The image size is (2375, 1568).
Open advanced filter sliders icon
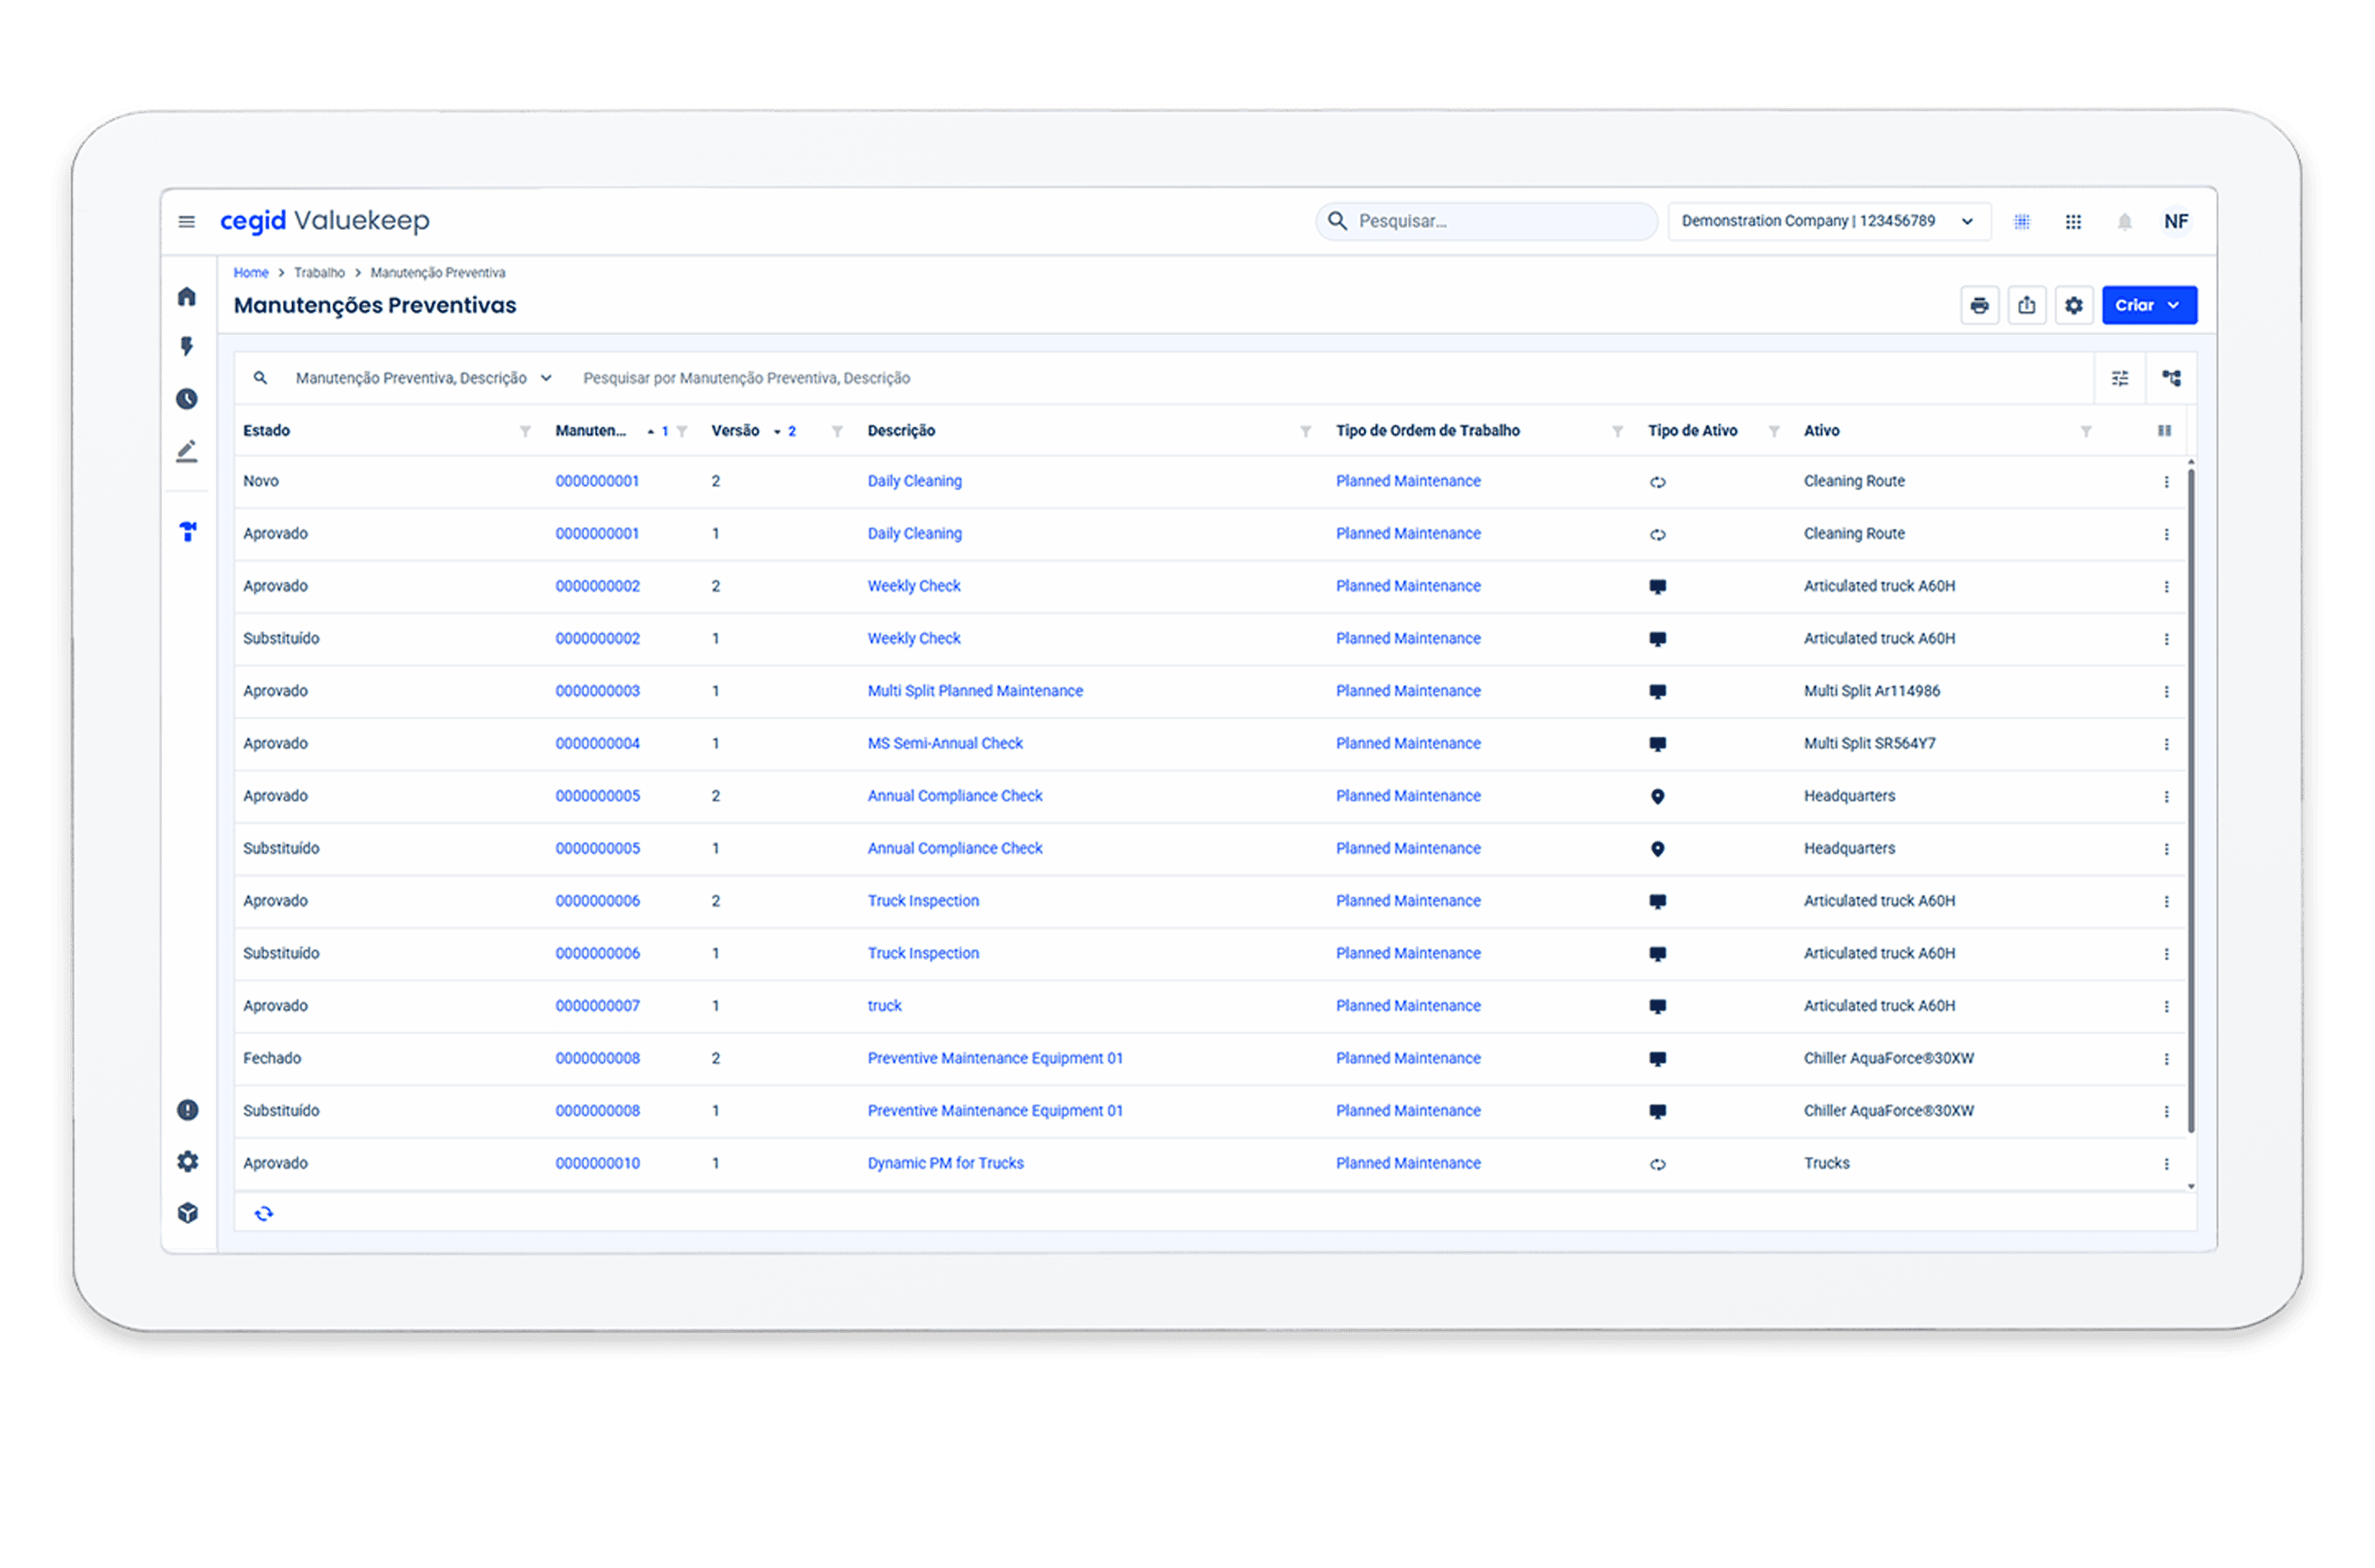pyautogui.click(x=2119, y=378)
